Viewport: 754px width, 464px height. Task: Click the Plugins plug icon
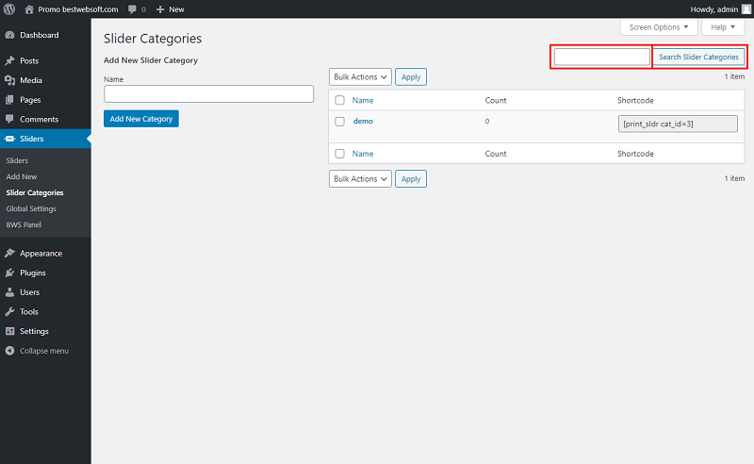[9, 273]
